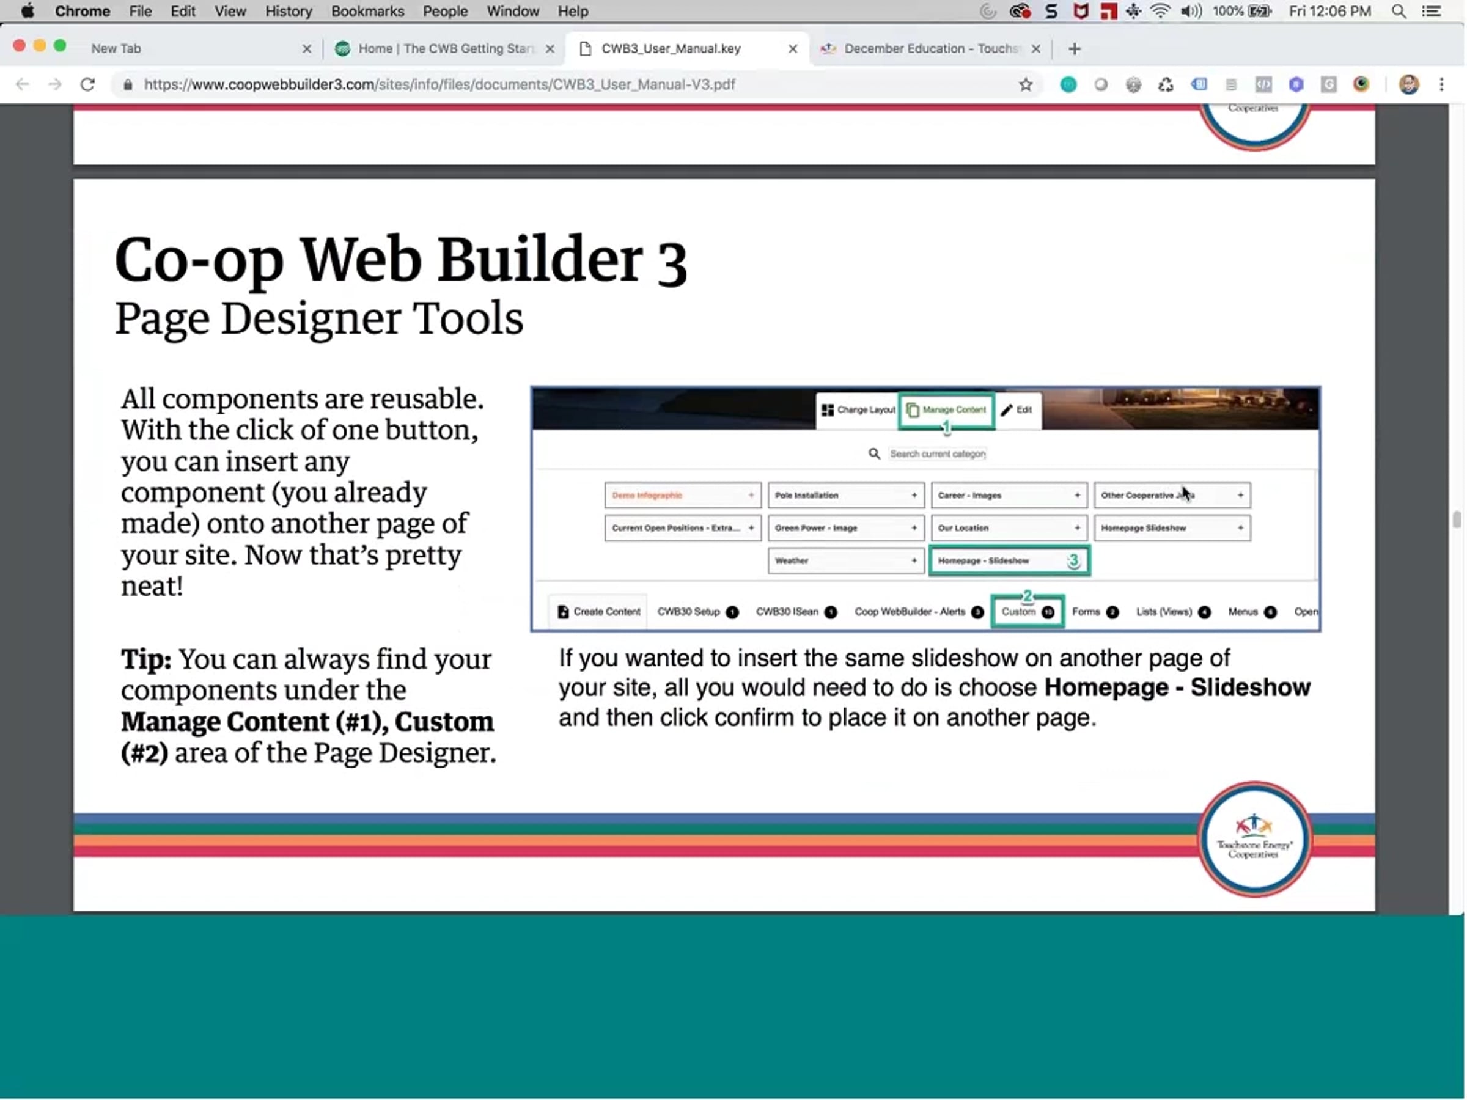Open the Window menu
The width and height of the screenshot is (1467, 1100).
click(513, 11)
